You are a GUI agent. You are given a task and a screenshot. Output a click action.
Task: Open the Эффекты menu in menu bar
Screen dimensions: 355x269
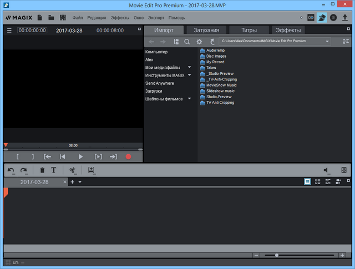(120, 18)
